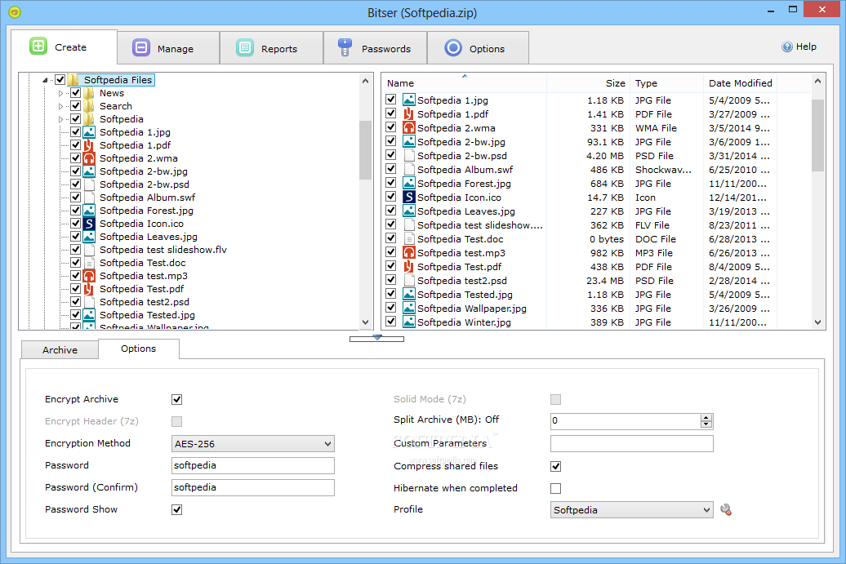Open the top Options tab
The width and height of the screenshot is (846, 564).
point(478,48)
